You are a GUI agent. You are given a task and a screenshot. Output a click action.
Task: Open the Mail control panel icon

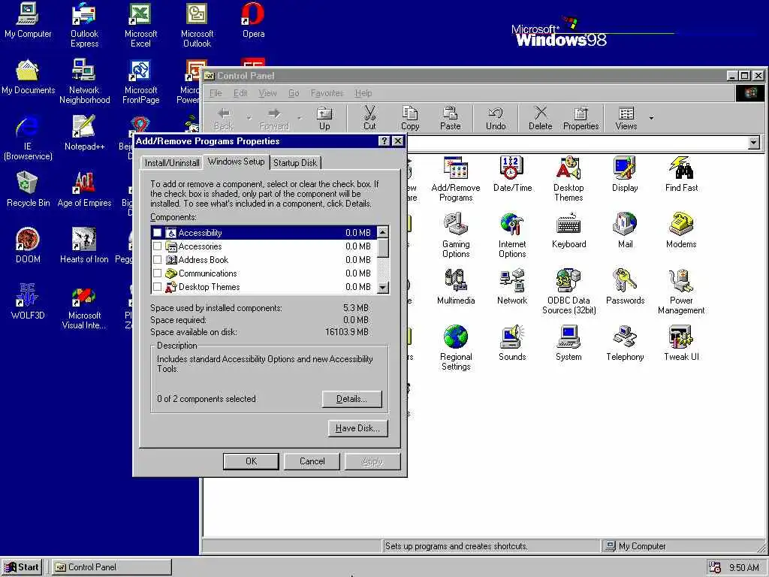coord(625,230)
